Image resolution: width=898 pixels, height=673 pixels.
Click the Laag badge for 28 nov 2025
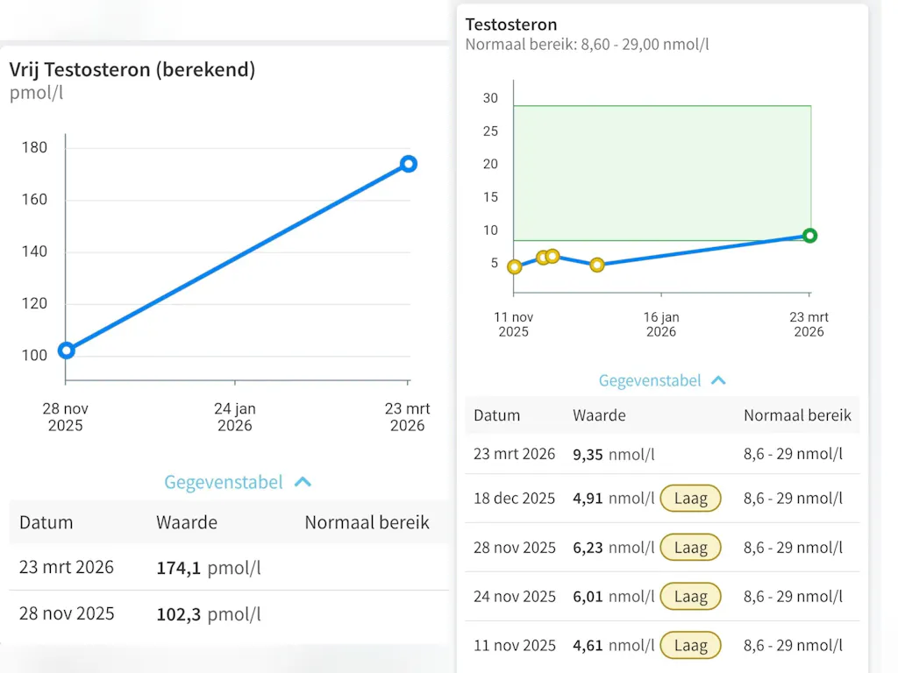coord(690,548)
